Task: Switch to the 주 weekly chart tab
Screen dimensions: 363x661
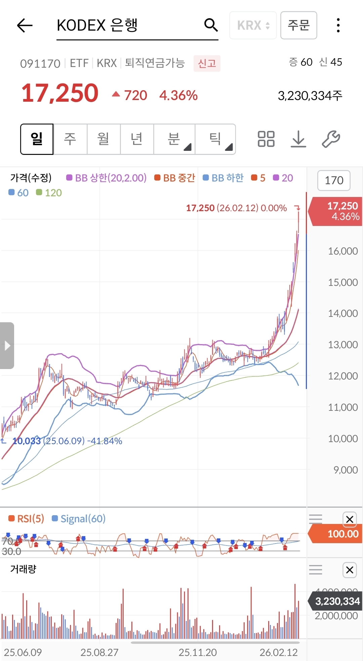Action: click(70, 139)
